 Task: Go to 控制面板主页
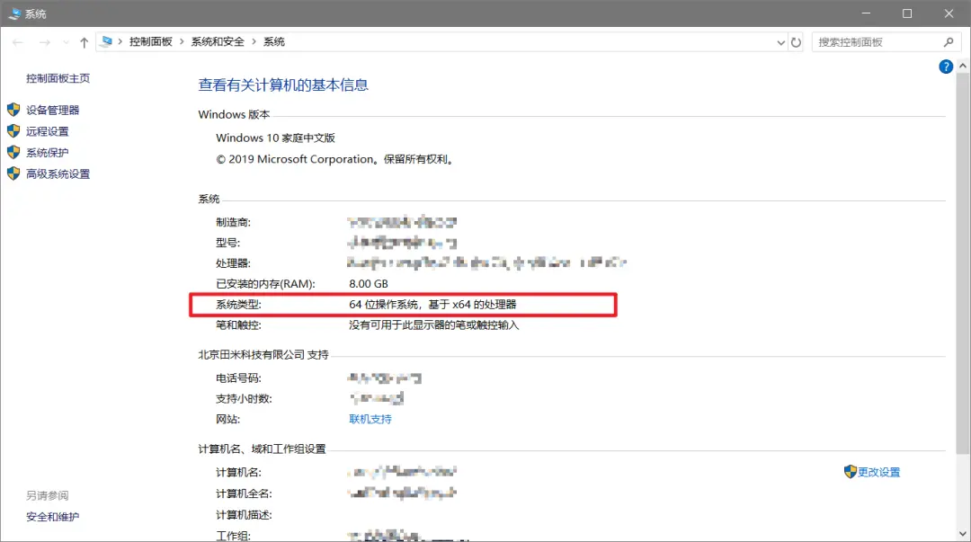click(x=58, y=78)
